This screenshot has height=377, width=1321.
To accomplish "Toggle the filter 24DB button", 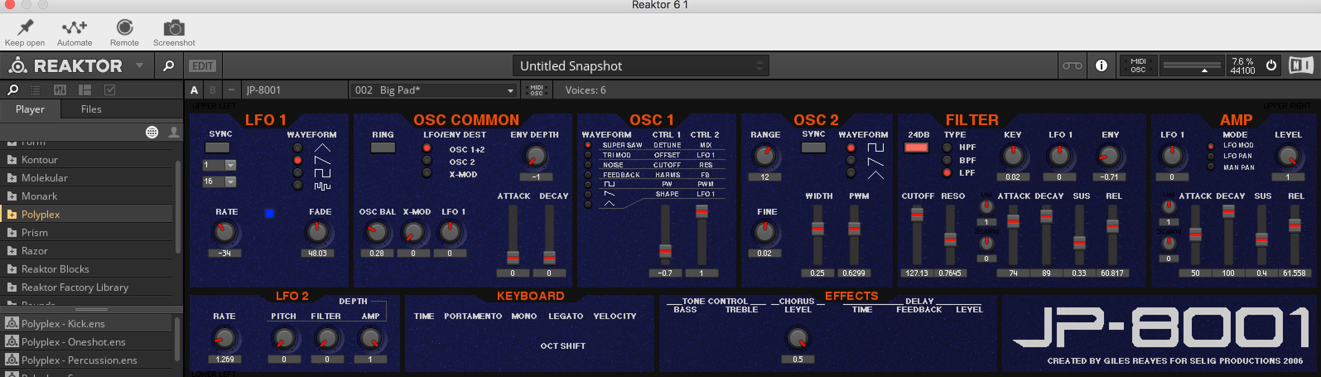I will pyautogui.click(x=916, y=148).
